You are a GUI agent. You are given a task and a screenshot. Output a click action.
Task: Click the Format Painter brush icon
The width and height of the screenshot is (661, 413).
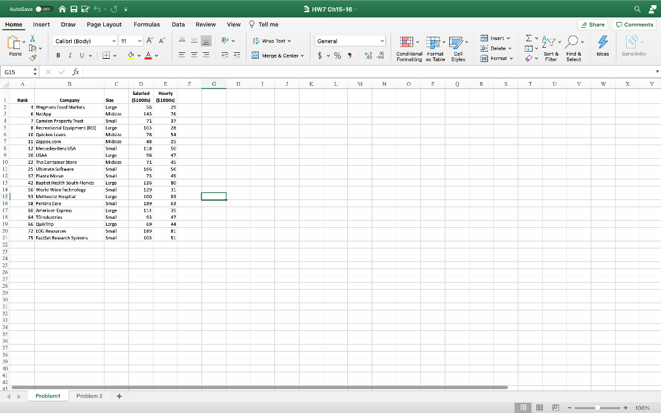(x=32, y=58)
